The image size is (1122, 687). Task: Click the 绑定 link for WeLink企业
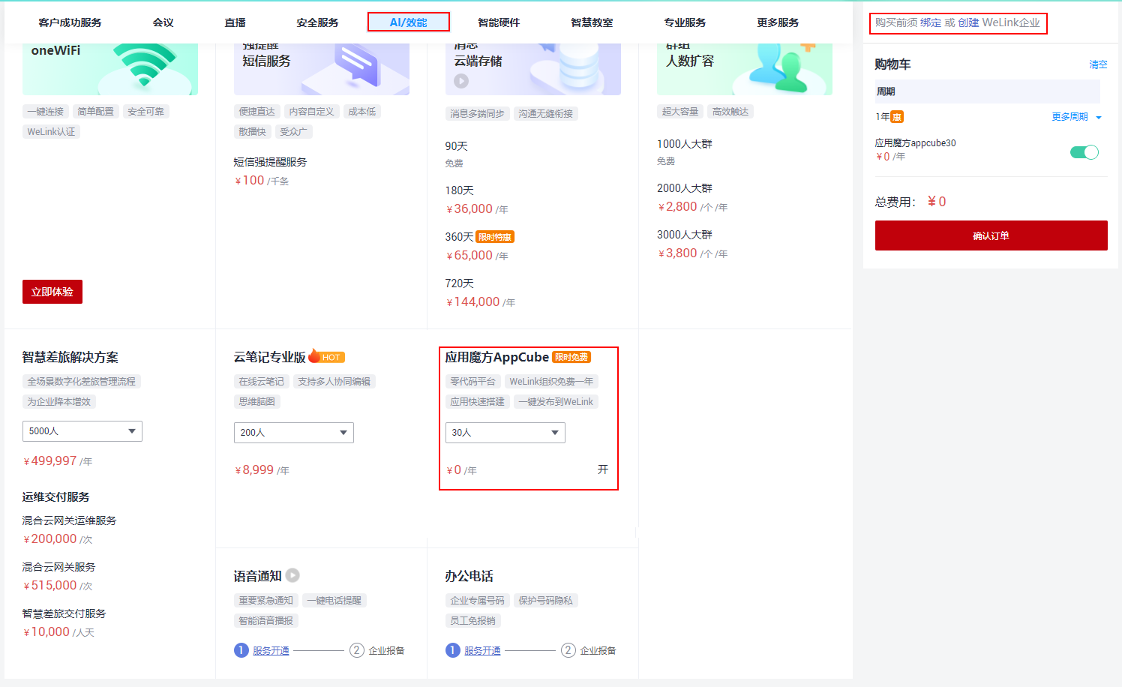pyautogui.click(x=931, y=22)
